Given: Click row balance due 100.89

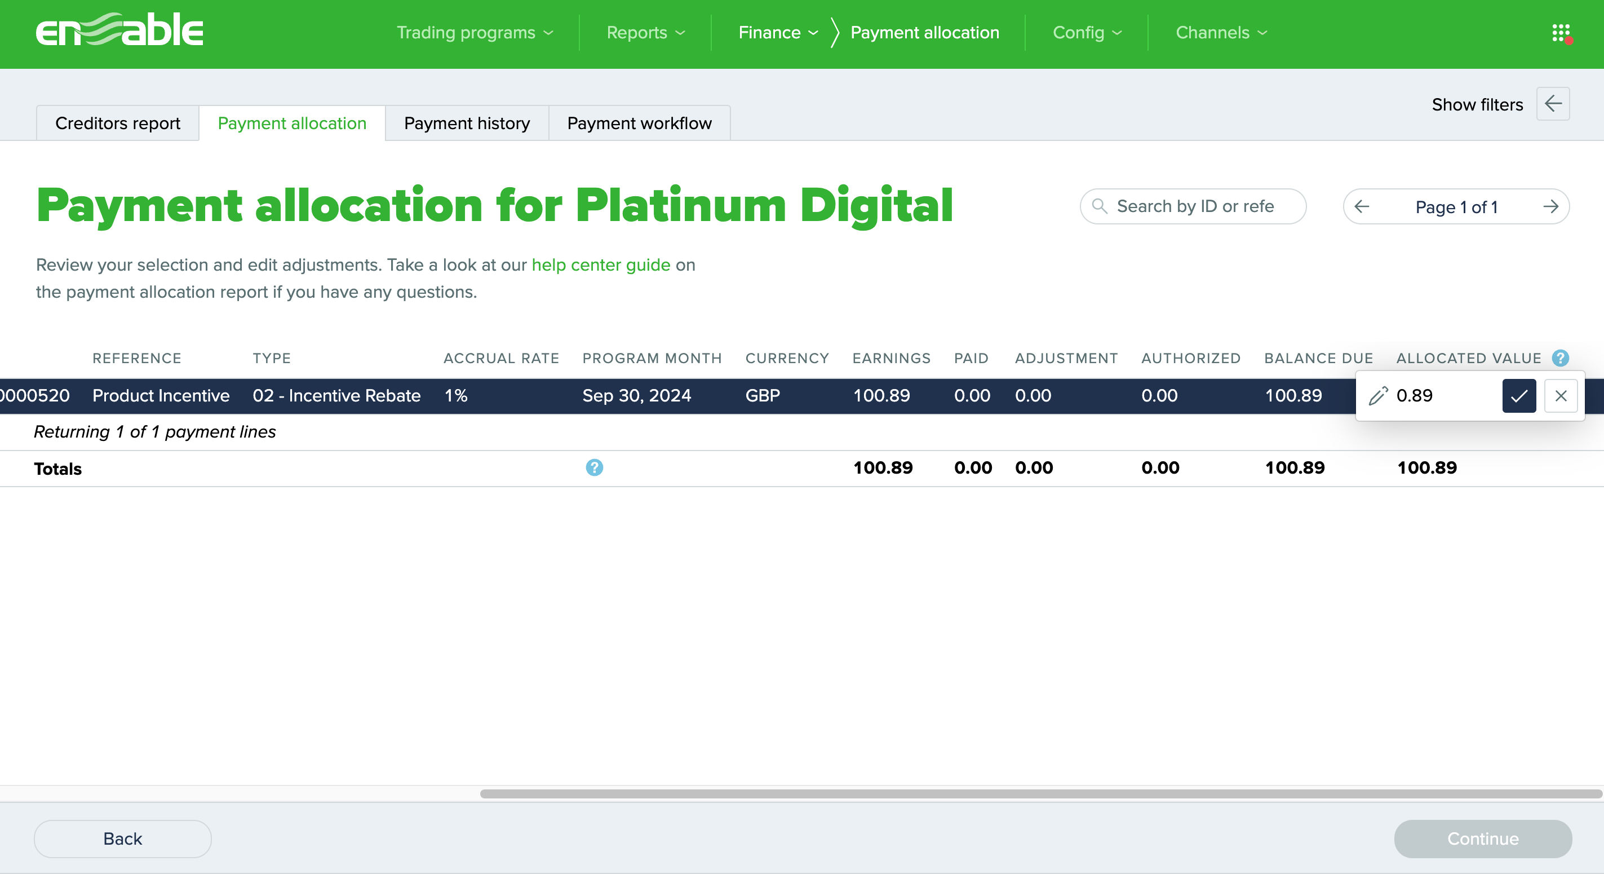Looking at the screenshot, I should tap(1293, 396).
